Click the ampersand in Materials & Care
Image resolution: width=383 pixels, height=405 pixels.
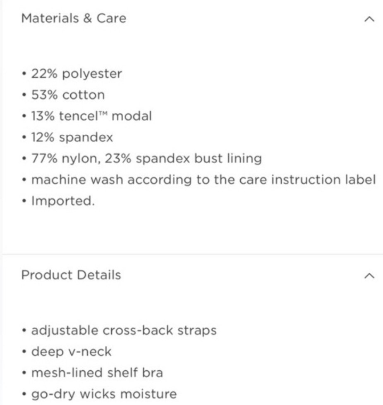click(88, 18)
